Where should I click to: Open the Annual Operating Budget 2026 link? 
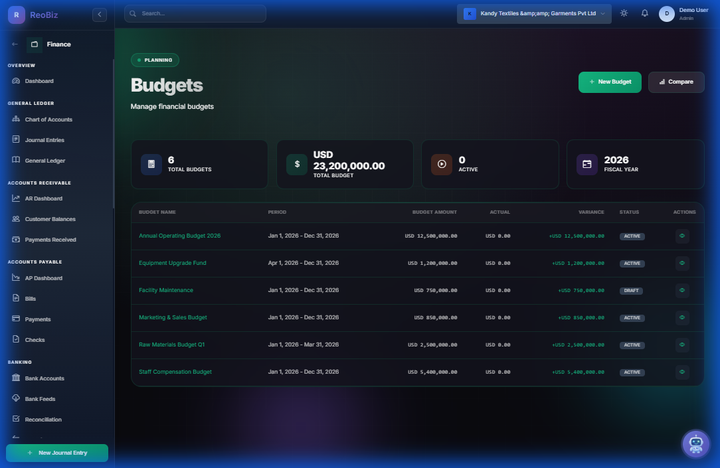tap(179, 235)
